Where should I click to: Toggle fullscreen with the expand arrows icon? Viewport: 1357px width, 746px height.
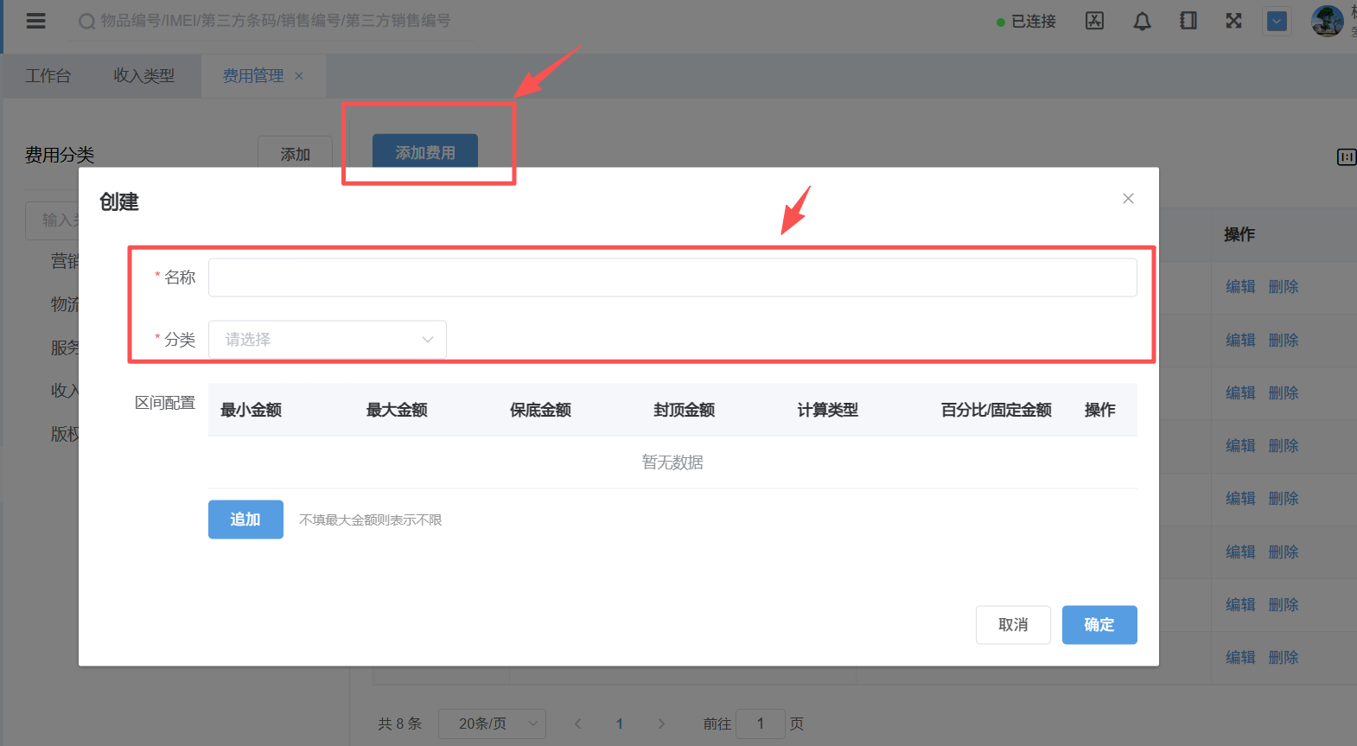coord(1233,21)
